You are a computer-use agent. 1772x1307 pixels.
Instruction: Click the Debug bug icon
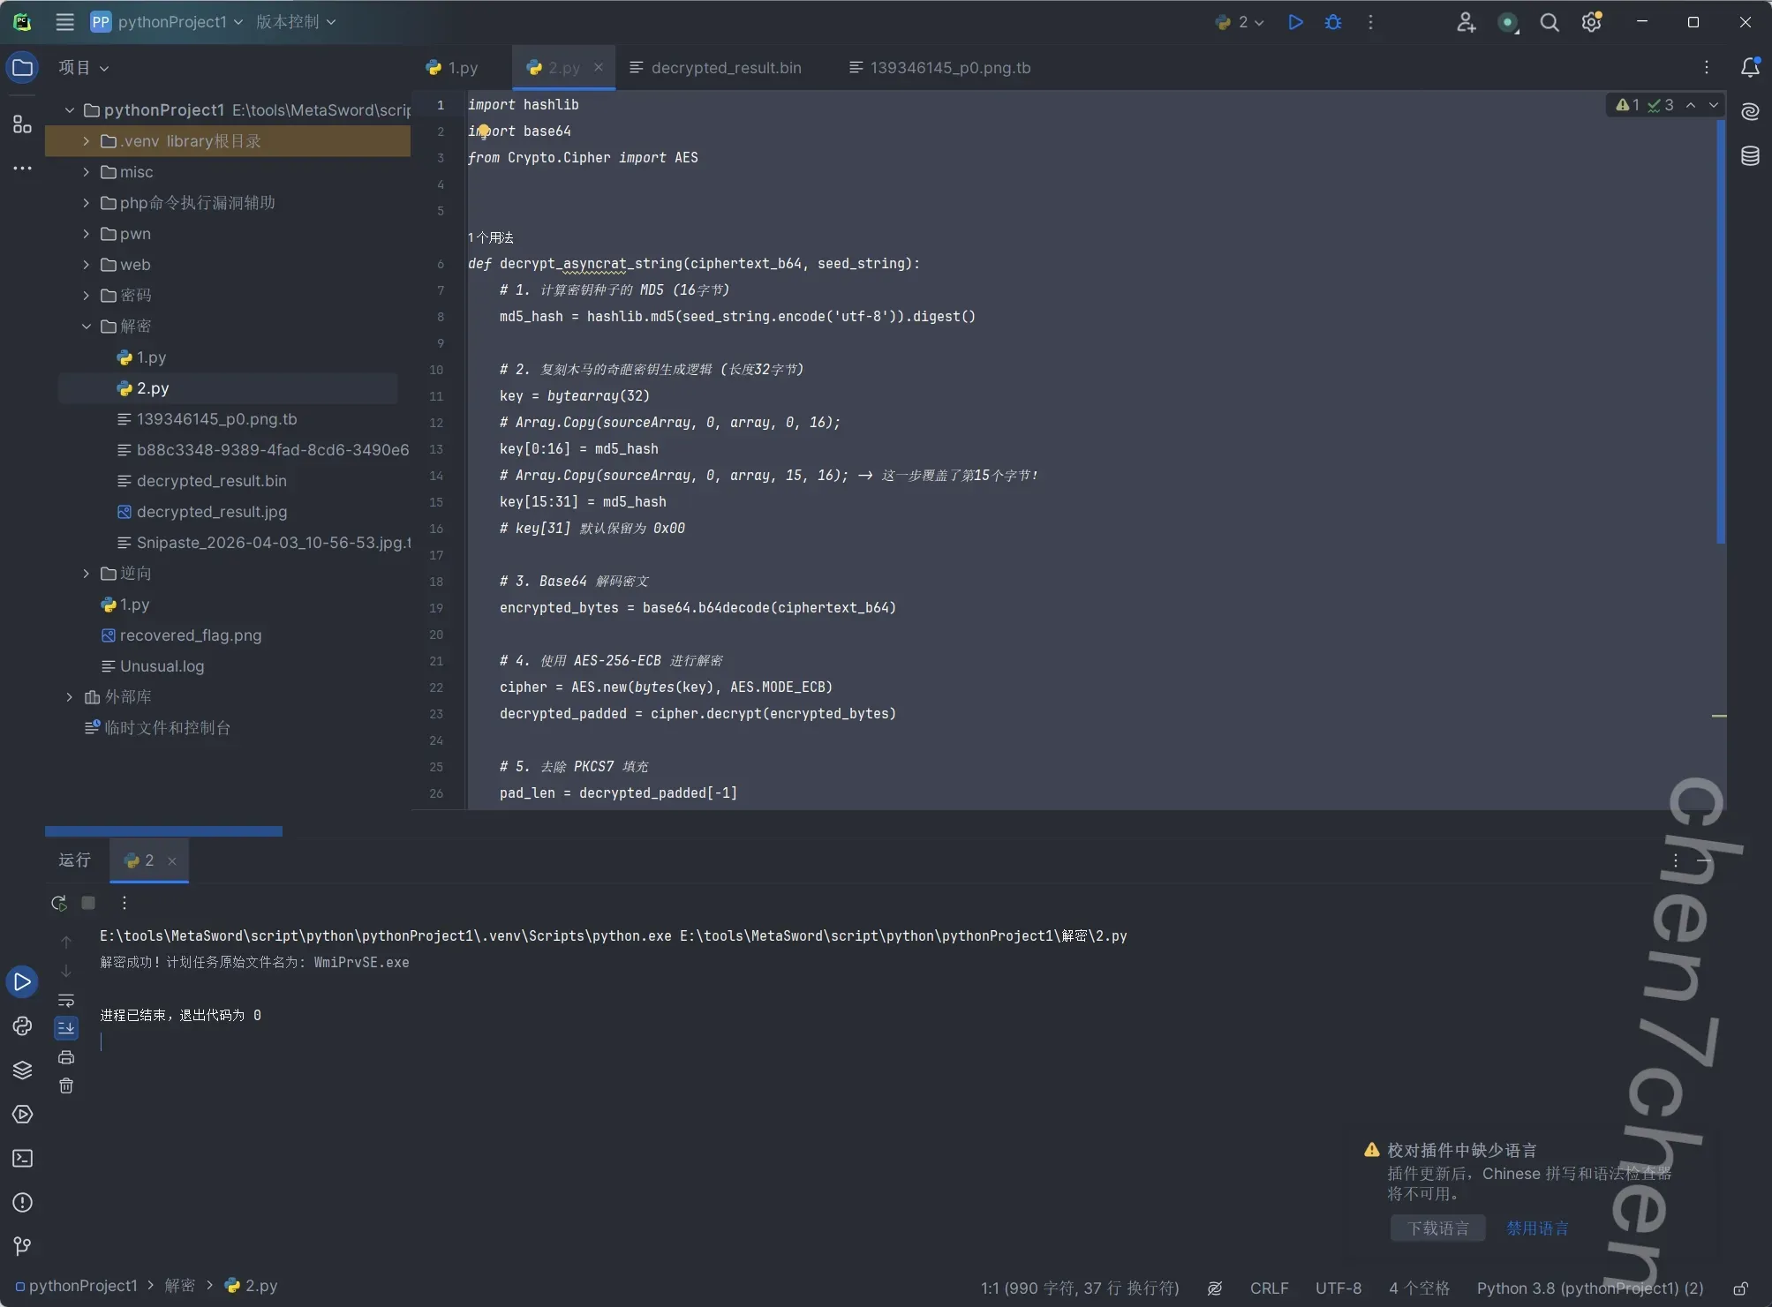tap(1333, 22)
